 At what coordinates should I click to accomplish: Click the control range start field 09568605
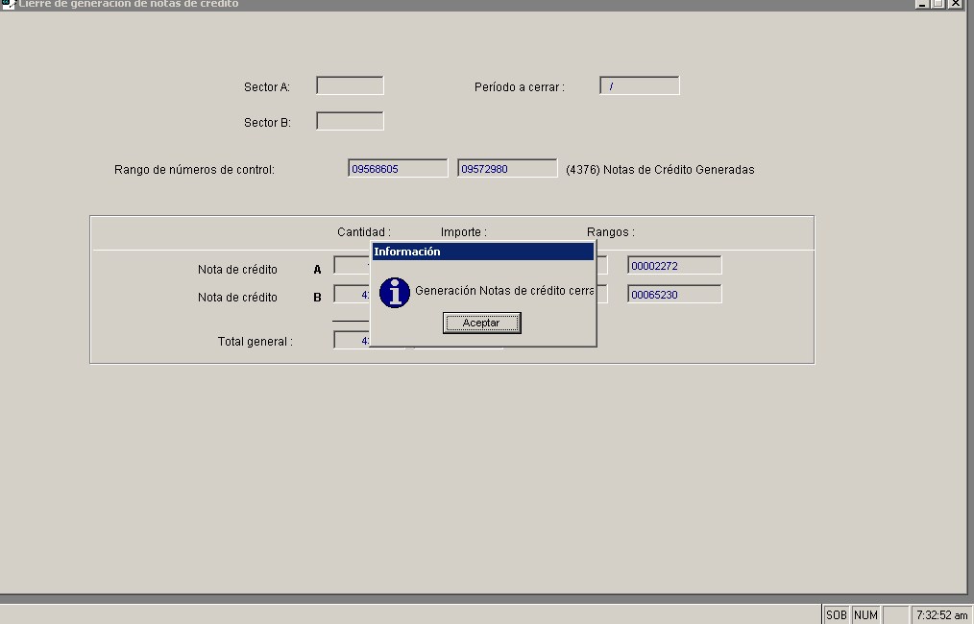tap(398, 169)
